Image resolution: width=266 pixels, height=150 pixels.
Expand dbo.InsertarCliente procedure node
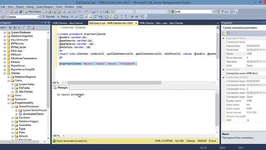pos(17,114)
